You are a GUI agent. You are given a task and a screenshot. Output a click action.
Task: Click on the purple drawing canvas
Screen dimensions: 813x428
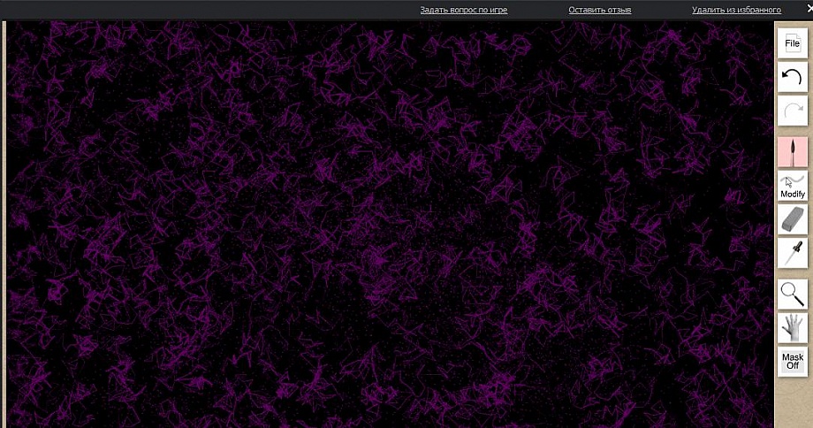[390, 224]
